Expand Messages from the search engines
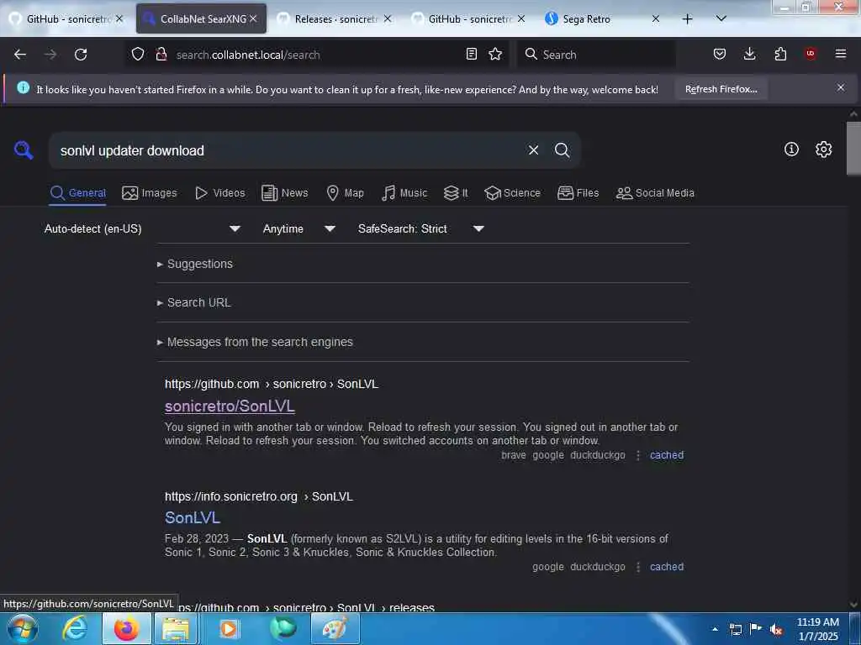Image resolution: width=861 pixels, height=645 pixels. click(x=255, y=343)
